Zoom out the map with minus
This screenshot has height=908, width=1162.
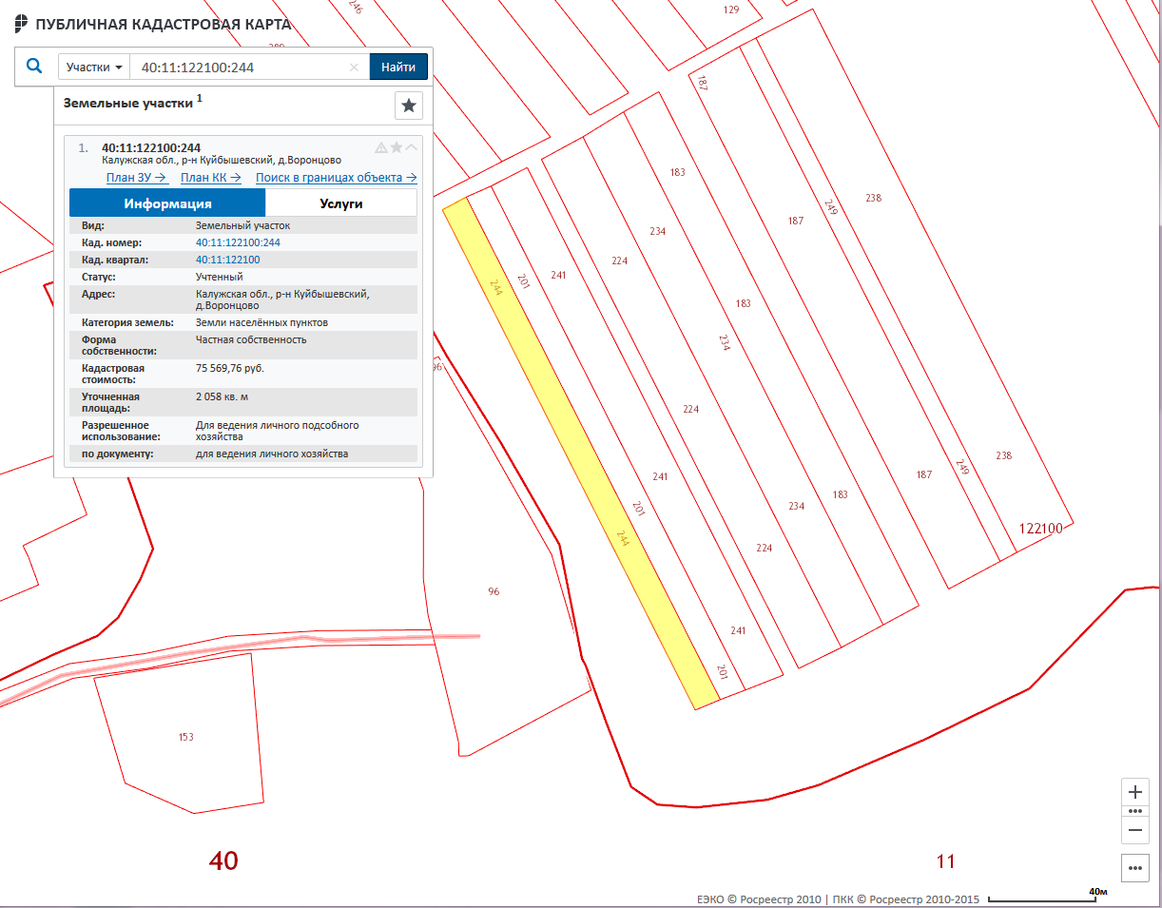pyautogui.click(x=1134, y=830)
